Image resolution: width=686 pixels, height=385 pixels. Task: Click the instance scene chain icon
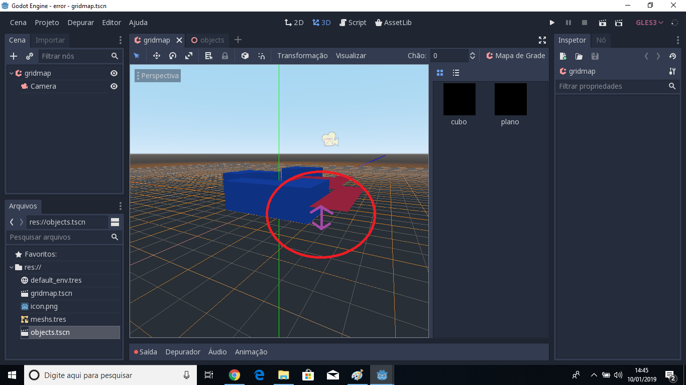[29, 56]
